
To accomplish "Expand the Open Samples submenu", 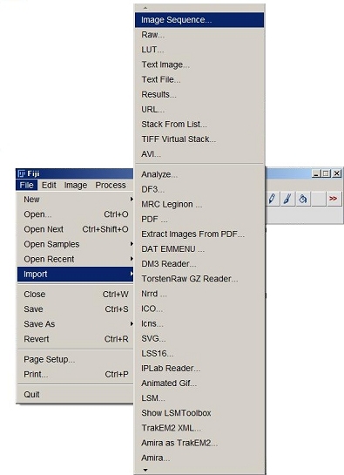I will (75, 244).
